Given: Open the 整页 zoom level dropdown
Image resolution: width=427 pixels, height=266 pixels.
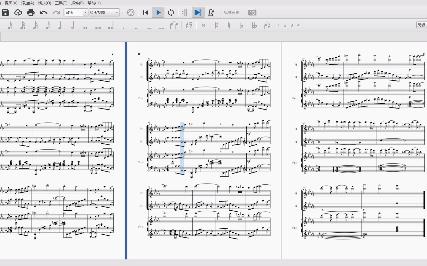Looking at the screenshot, I should [x=86, y=12].
